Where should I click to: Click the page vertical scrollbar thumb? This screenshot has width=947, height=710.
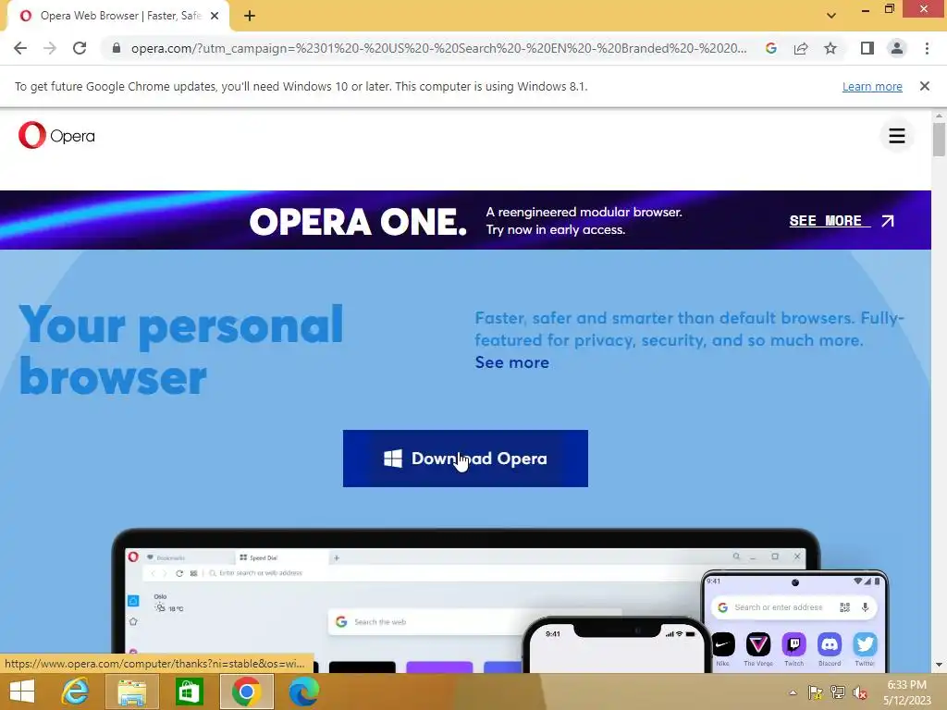pos(939,140)
